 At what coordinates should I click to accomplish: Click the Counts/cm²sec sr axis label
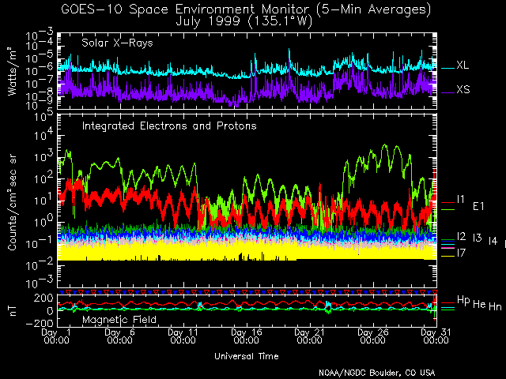(x=13, y=203)
